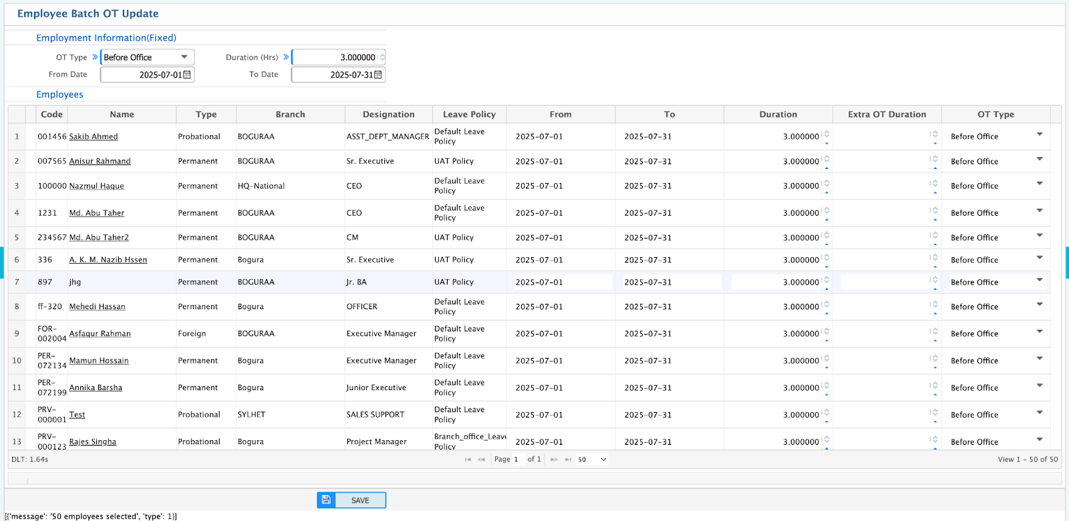The width and height of the screenshot is (1069, 521).
Task: Click the double-arrow icon beside OT Type
Action: point(95,57)
